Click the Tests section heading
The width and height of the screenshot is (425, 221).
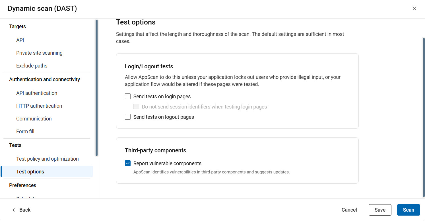tap(15, 145)
